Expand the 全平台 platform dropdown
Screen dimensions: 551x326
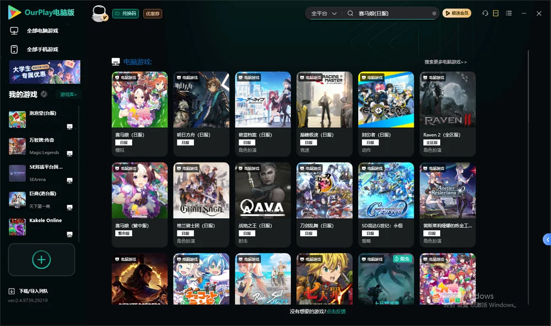click(324, 13)
